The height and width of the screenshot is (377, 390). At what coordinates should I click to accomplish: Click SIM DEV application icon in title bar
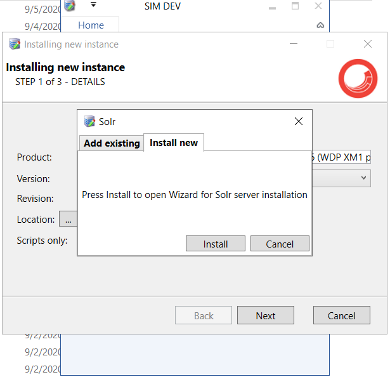pos(70,6)
